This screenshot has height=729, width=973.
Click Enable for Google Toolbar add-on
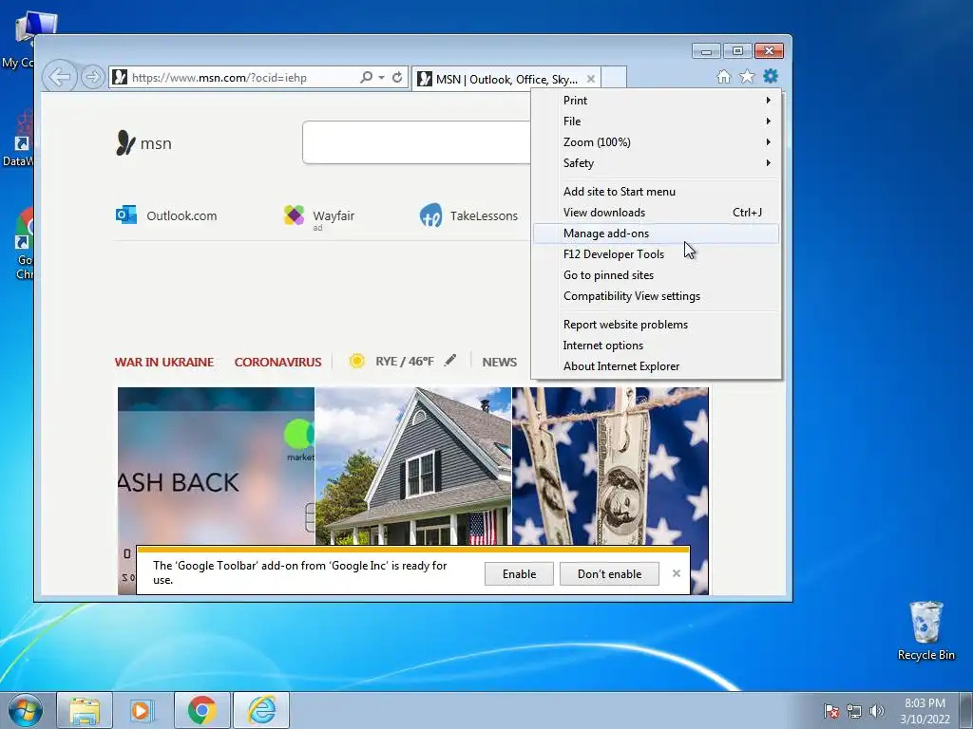click(x=519, y=574)
